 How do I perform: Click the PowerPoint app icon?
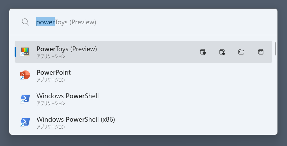(x=25, y=75)
